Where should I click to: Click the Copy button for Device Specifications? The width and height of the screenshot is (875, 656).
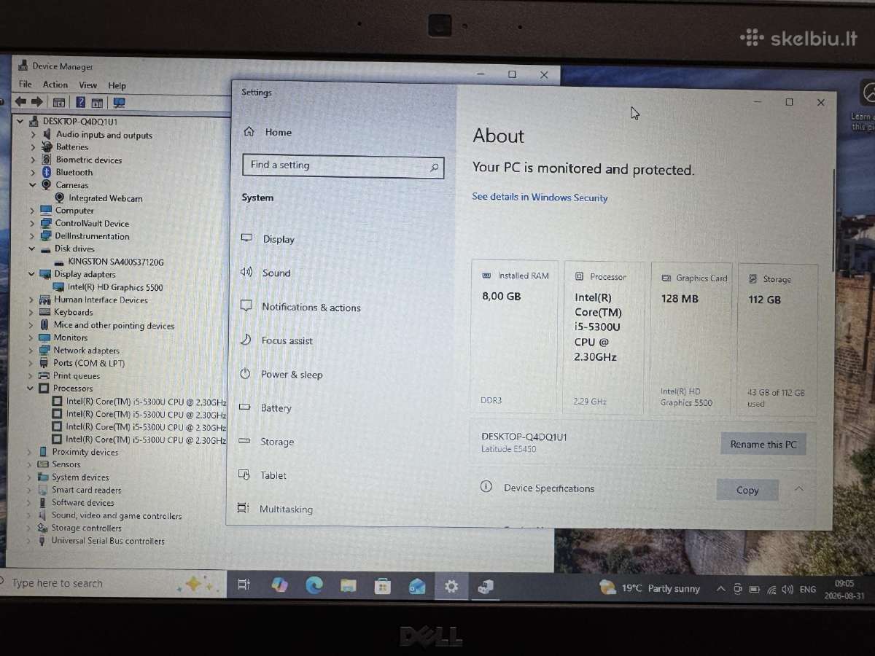pyautogui.click(x=747, y=490)
